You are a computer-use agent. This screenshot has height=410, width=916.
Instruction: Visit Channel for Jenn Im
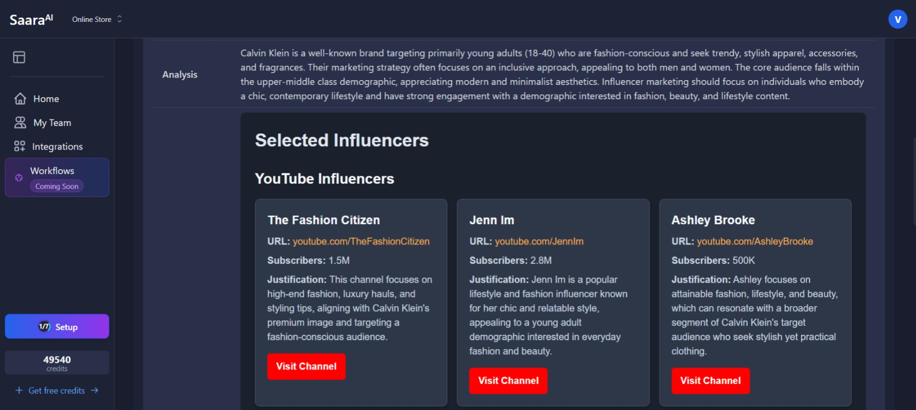tap(508, 381)
